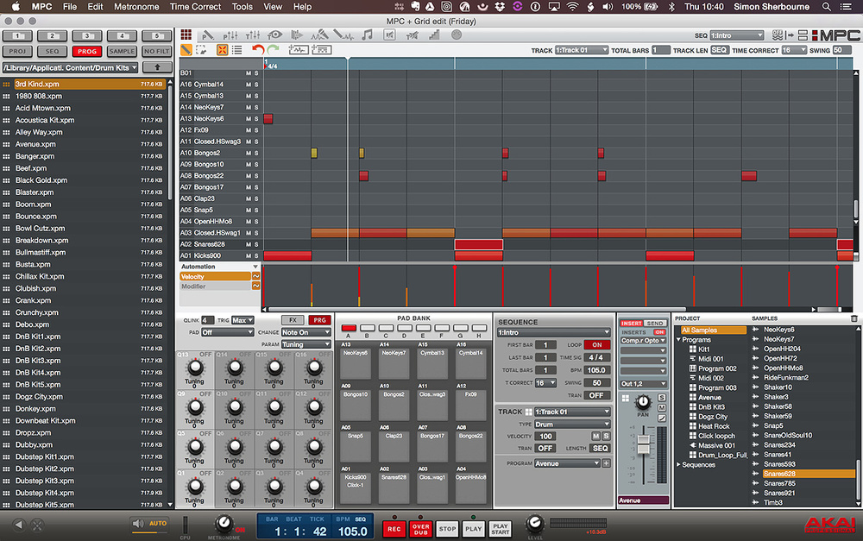Expand the Sequences tree in Project
Screen dimensions: 863x541
click(678, 464)
